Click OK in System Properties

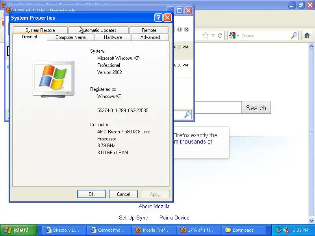pos(91,194)
